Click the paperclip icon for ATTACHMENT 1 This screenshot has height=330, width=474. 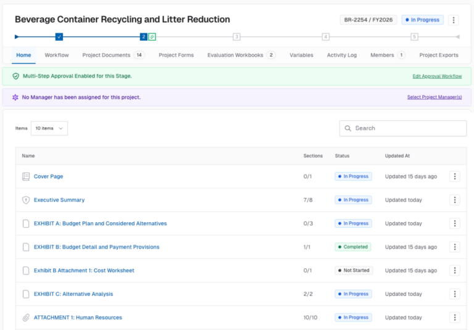[x=26, y=318]
